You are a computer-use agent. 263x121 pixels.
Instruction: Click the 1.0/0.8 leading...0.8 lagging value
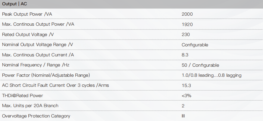[x=212, y=76]
